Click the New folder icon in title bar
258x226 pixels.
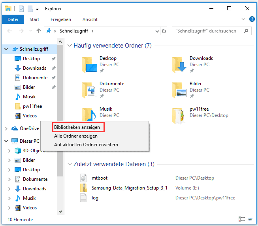click(x=30, y=9)
